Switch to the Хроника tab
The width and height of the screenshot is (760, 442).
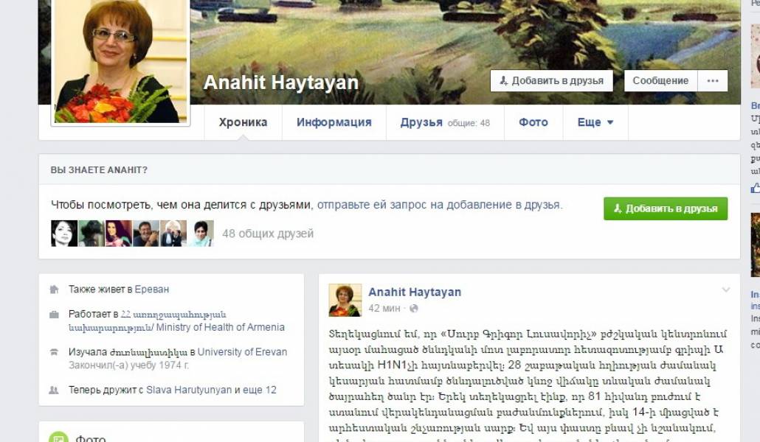(x=243, y=122)
